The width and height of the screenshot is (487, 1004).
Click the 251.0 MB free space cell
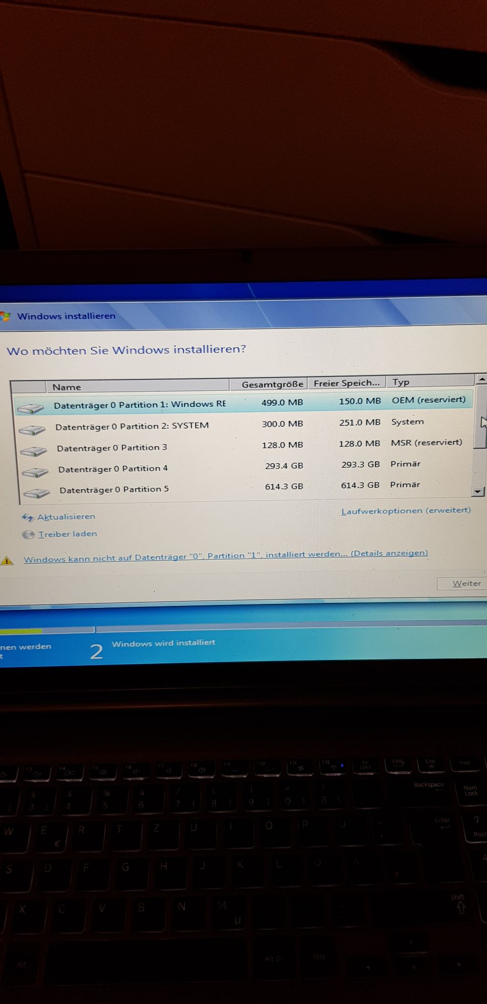click(359, 422)
